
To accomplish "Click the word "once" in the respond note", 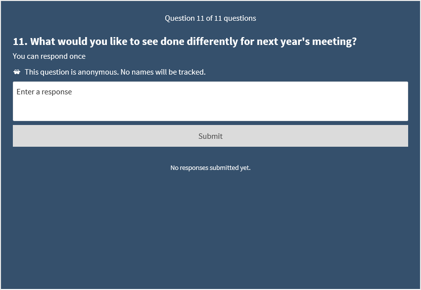I will 77,56.
